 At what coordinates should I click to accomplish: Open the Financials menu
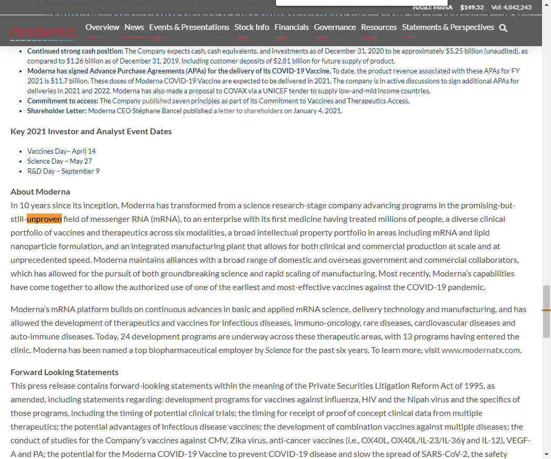click(x=291, y=27)
